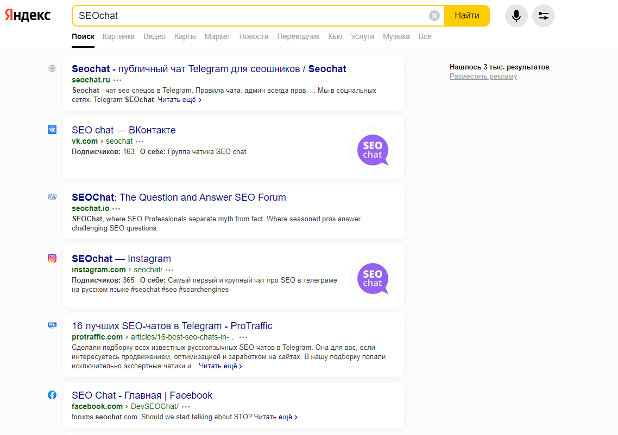Click the Нашлось 3 тыс. результатов text
This screenshot has height=435, width=618.
(500, 67)
